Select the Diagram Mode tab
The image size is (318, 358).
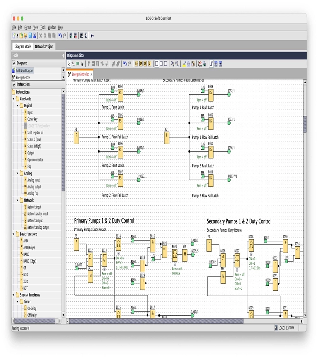23,47
